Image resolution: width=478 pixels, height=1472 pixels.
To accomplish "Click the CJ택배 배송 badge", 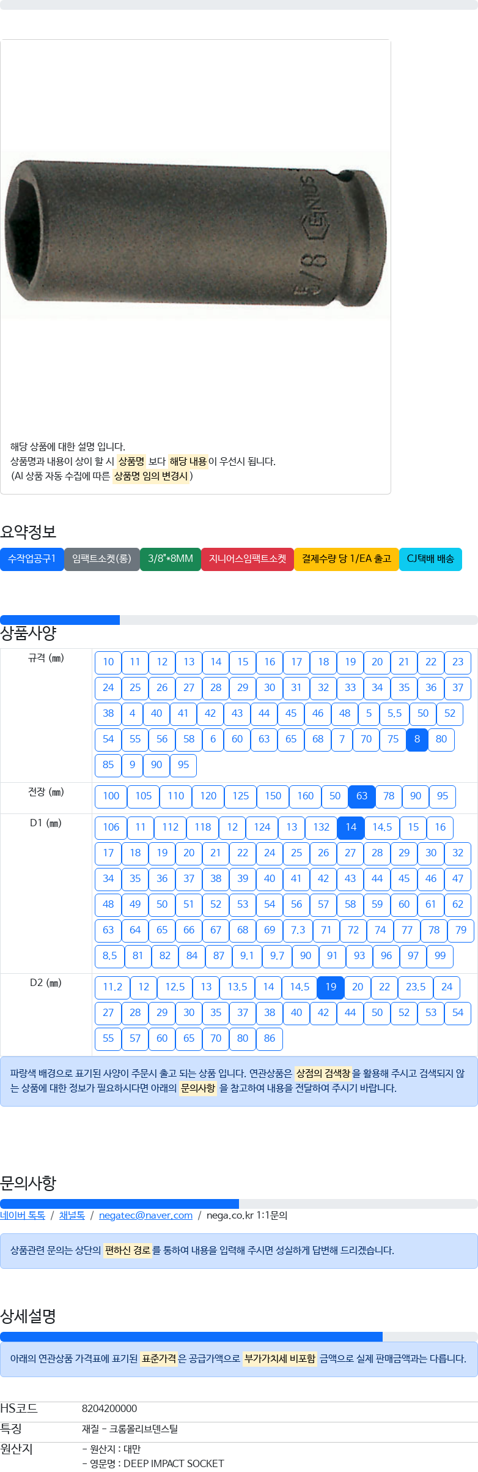I will [430, 559].
